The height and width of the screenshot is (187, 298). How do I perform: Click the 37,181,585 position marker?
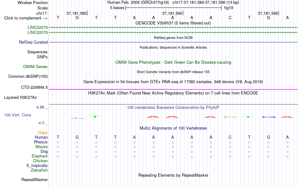point(77,13)
